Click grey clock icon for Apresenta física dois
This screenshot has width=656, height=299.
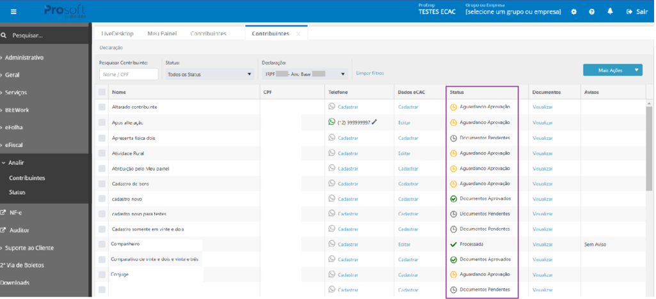coord(453,138)
